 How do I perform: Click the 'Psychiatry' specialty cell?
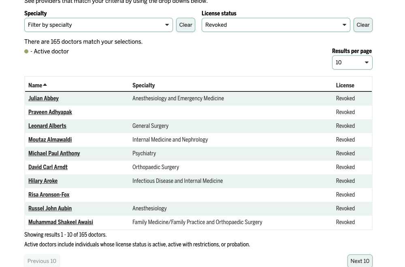144,153
